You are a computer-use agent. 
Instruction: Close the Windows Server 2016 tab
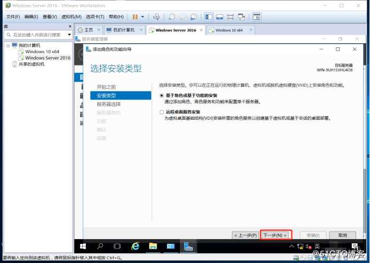pyautogui.click(x=201, y=30)
